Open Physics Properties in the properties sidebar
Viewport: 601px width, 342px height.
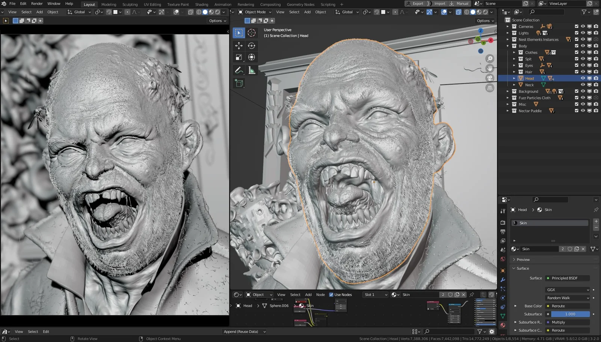tap(503, 297)
